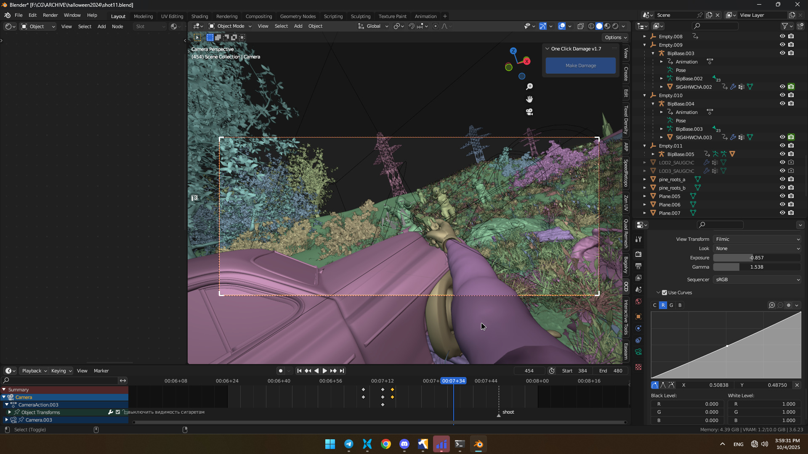Click the zoom magnifier icon in viewport
The height and width of the screenshot is (454, 808).
pyautogui.click(x=529, y=87)
